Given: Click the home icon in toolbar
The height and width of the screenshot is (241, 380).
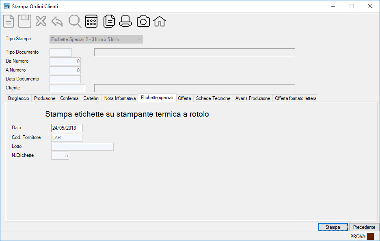Looking at the screenshot, I should click(160, 21).
